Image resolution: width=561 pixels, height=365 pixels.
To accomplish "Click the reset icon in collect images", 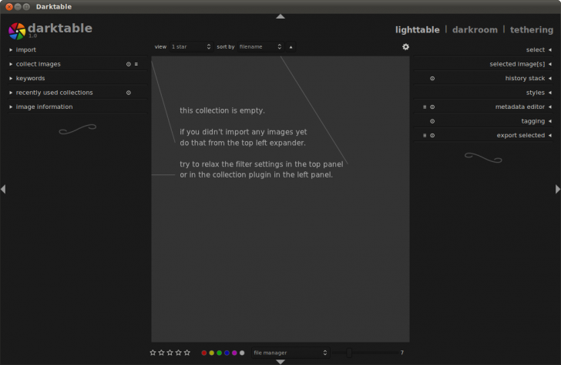I will point(129,64).
